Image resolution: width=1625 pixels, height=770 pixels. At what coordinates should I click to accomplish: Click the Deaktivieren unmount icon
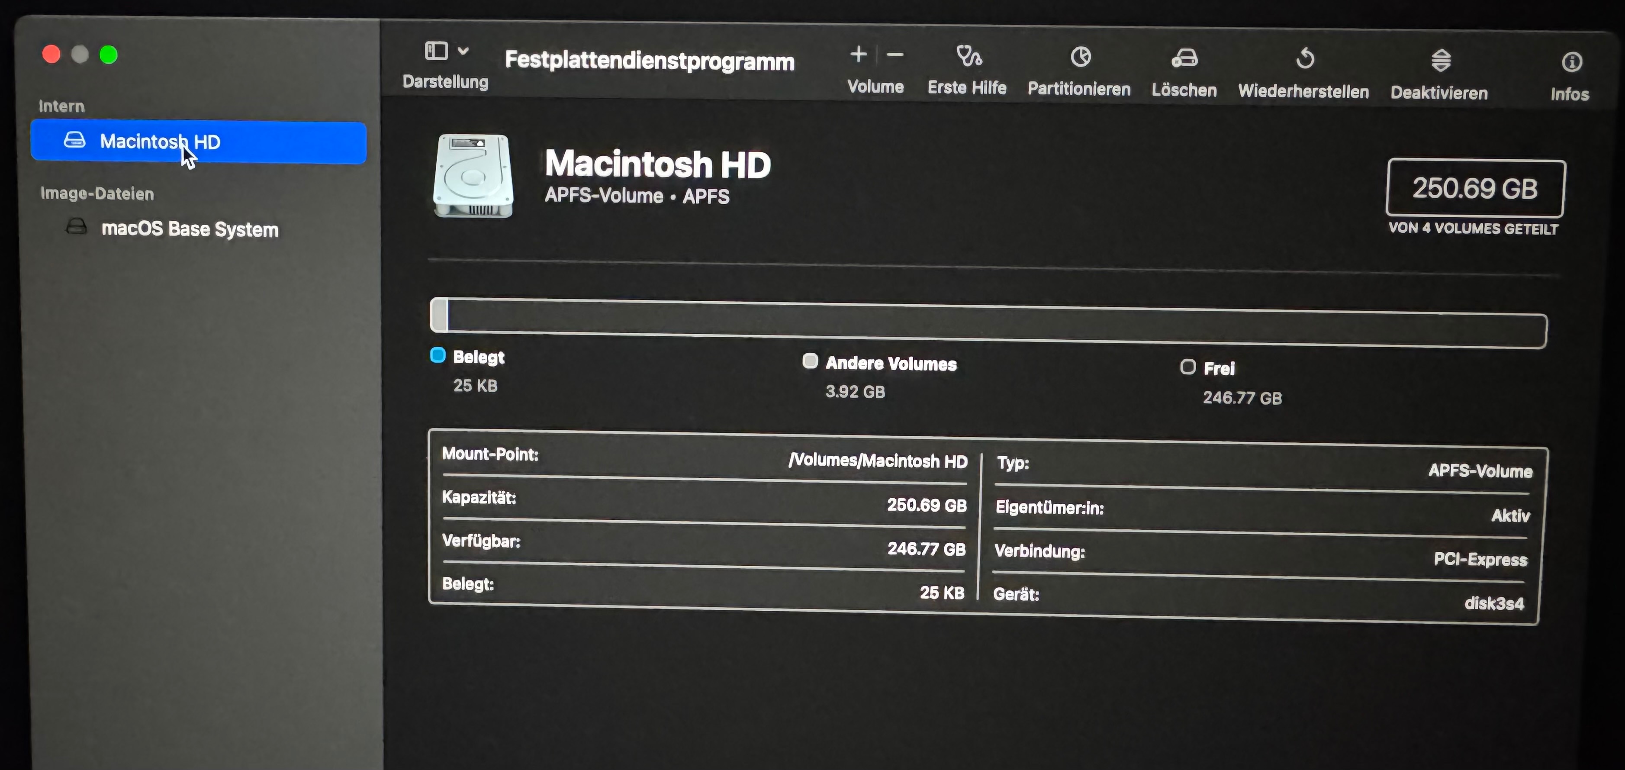[1441, 61]
